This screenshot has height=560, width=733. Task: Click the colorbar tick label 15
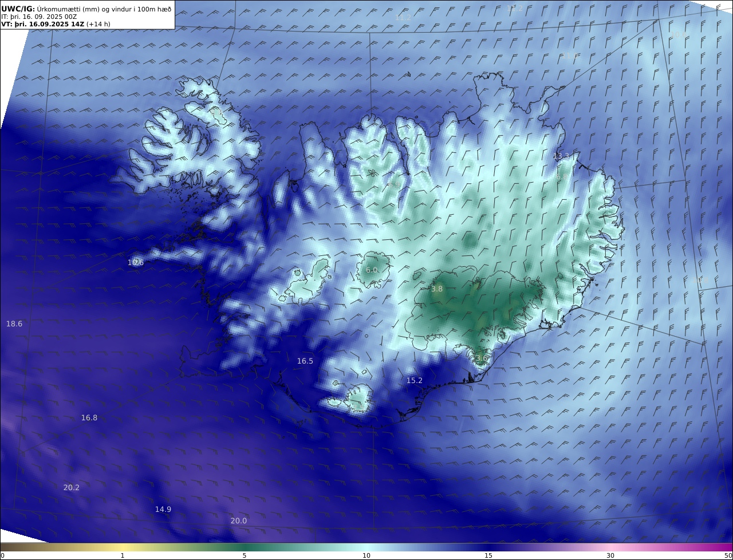(x=488, y=555)
